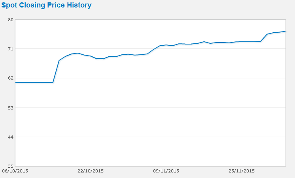This screenshot has width=295, height=178.
Task: Select the 25/11/2015 date label
Action: [242, 171]
